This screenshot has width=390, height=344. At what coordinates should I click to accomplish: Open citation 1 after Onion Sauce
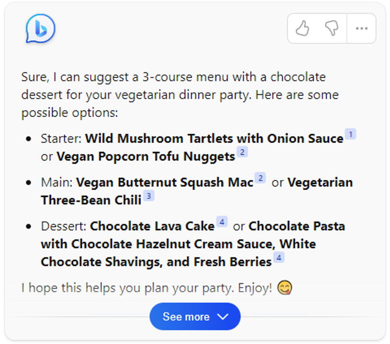[x=350, y=134]
